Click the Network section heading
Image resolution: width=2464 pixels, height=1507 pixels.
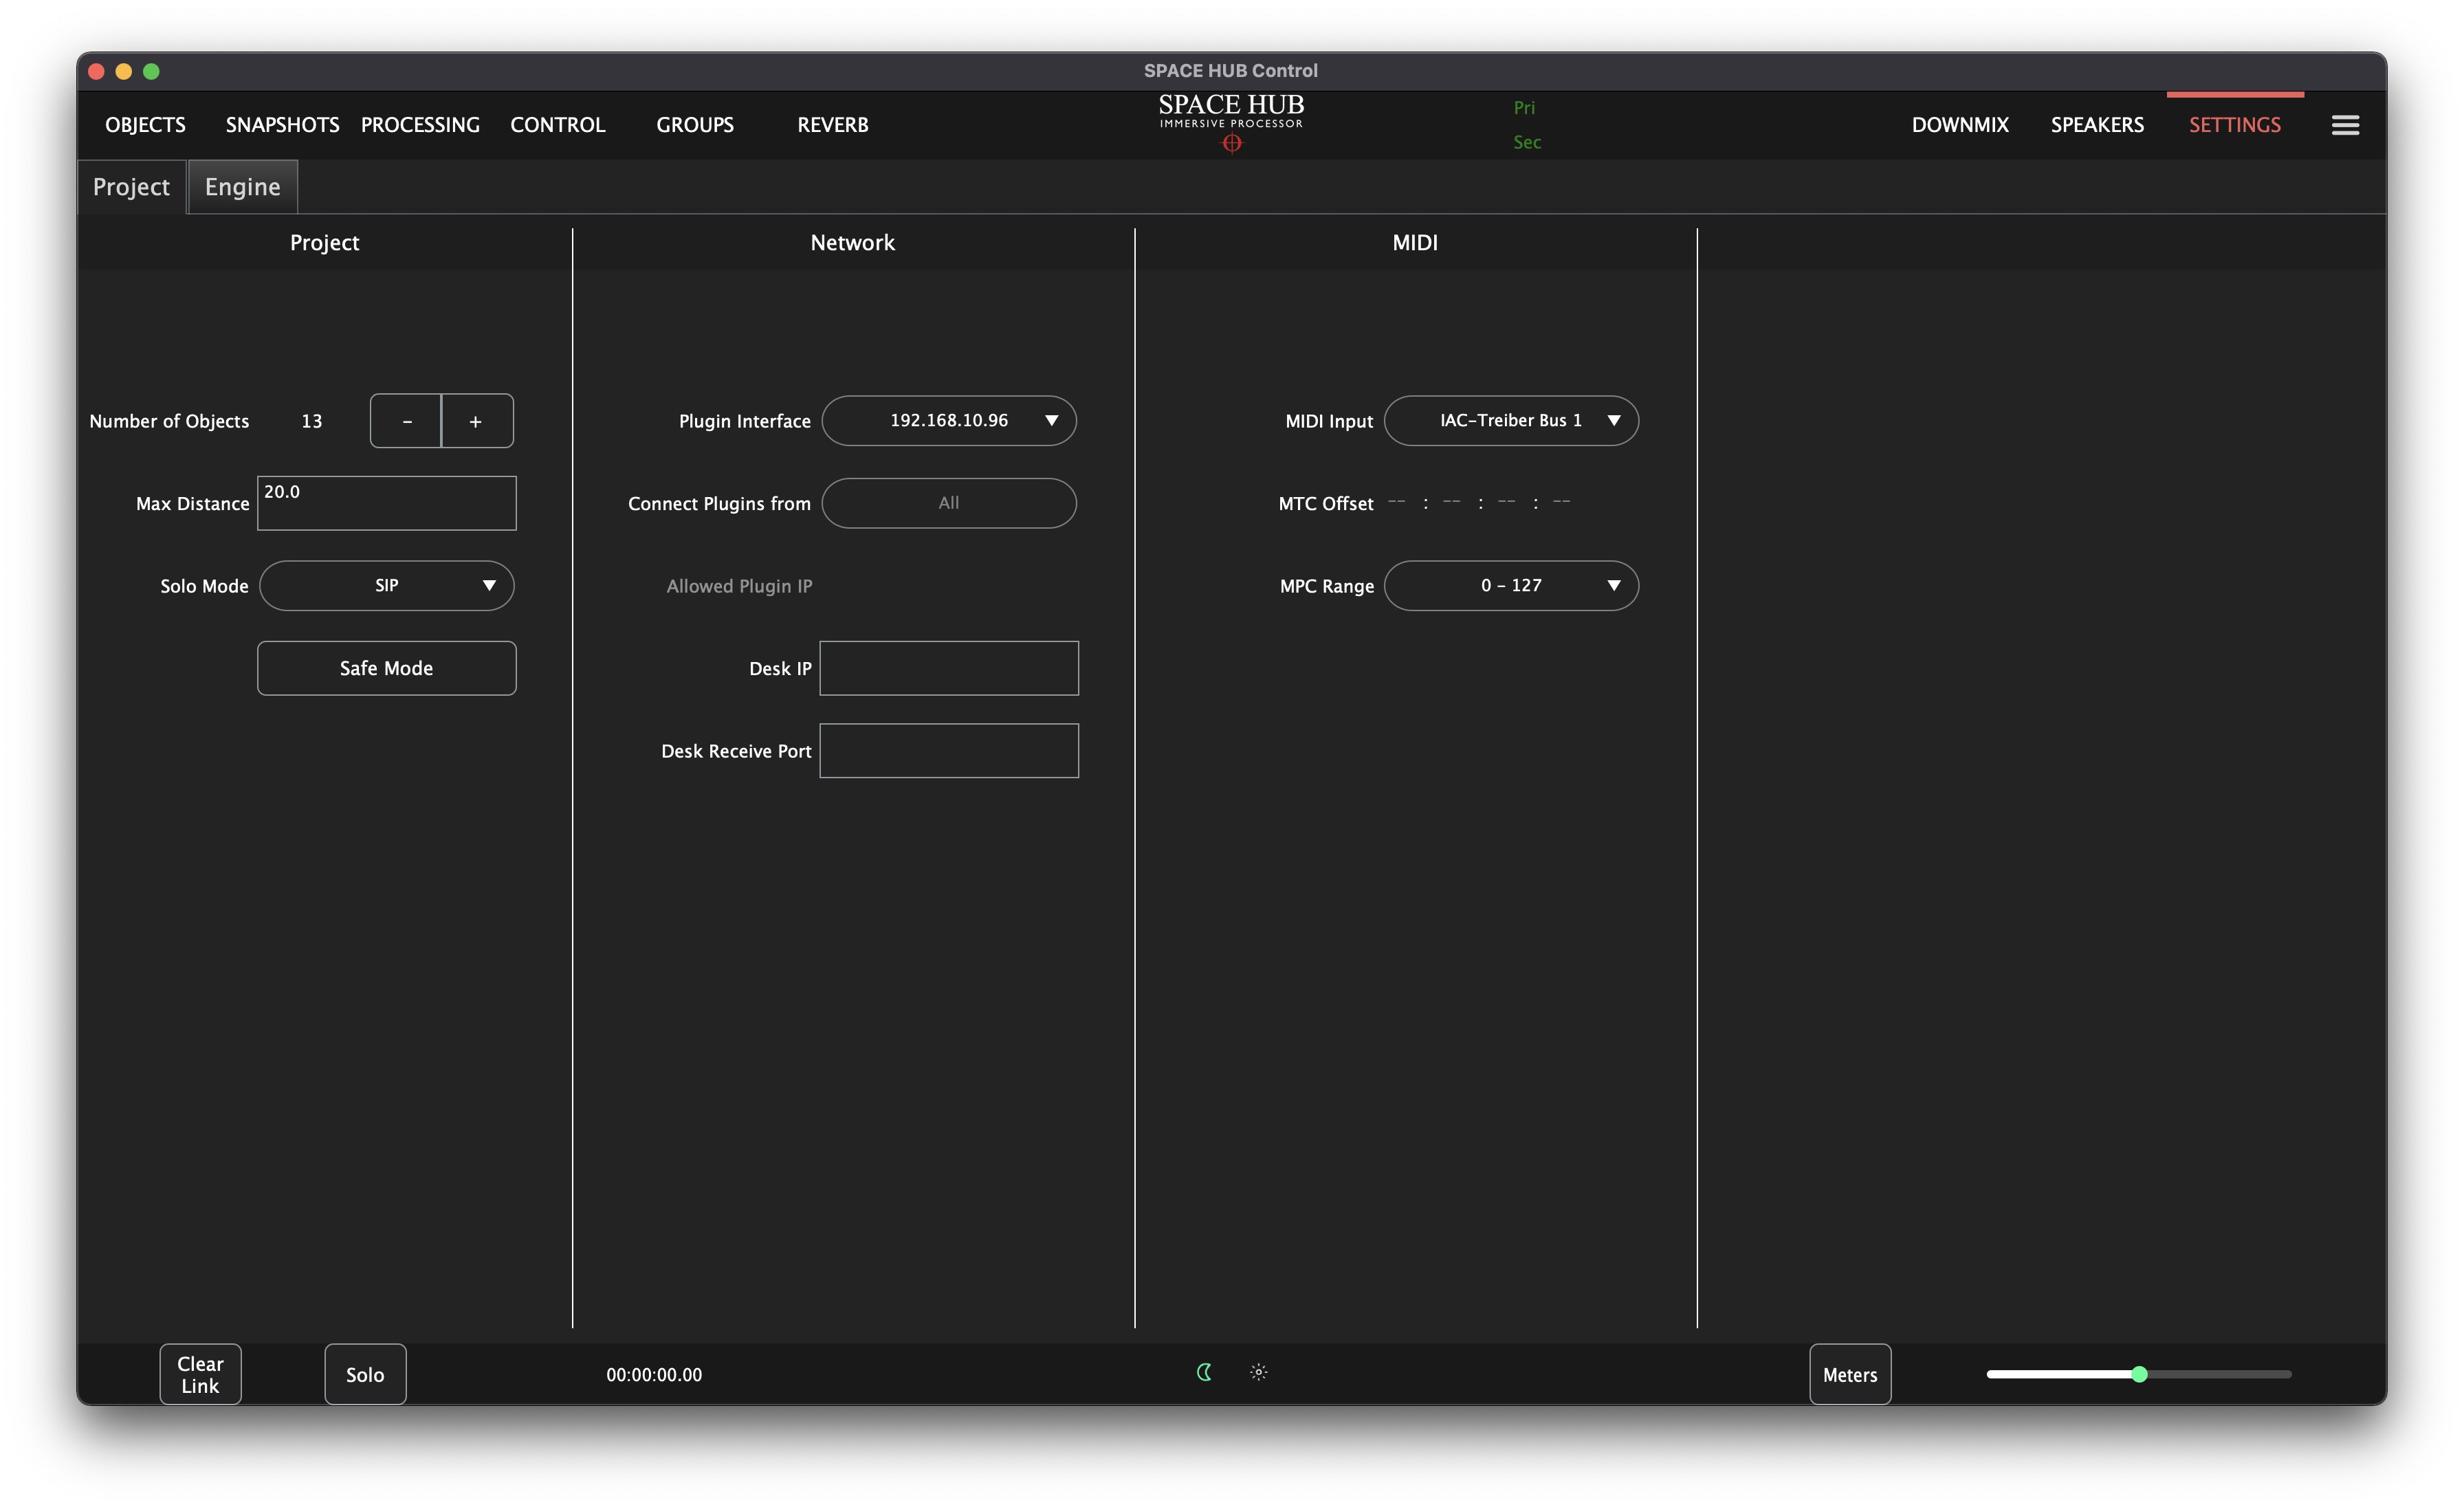(852, 242)
